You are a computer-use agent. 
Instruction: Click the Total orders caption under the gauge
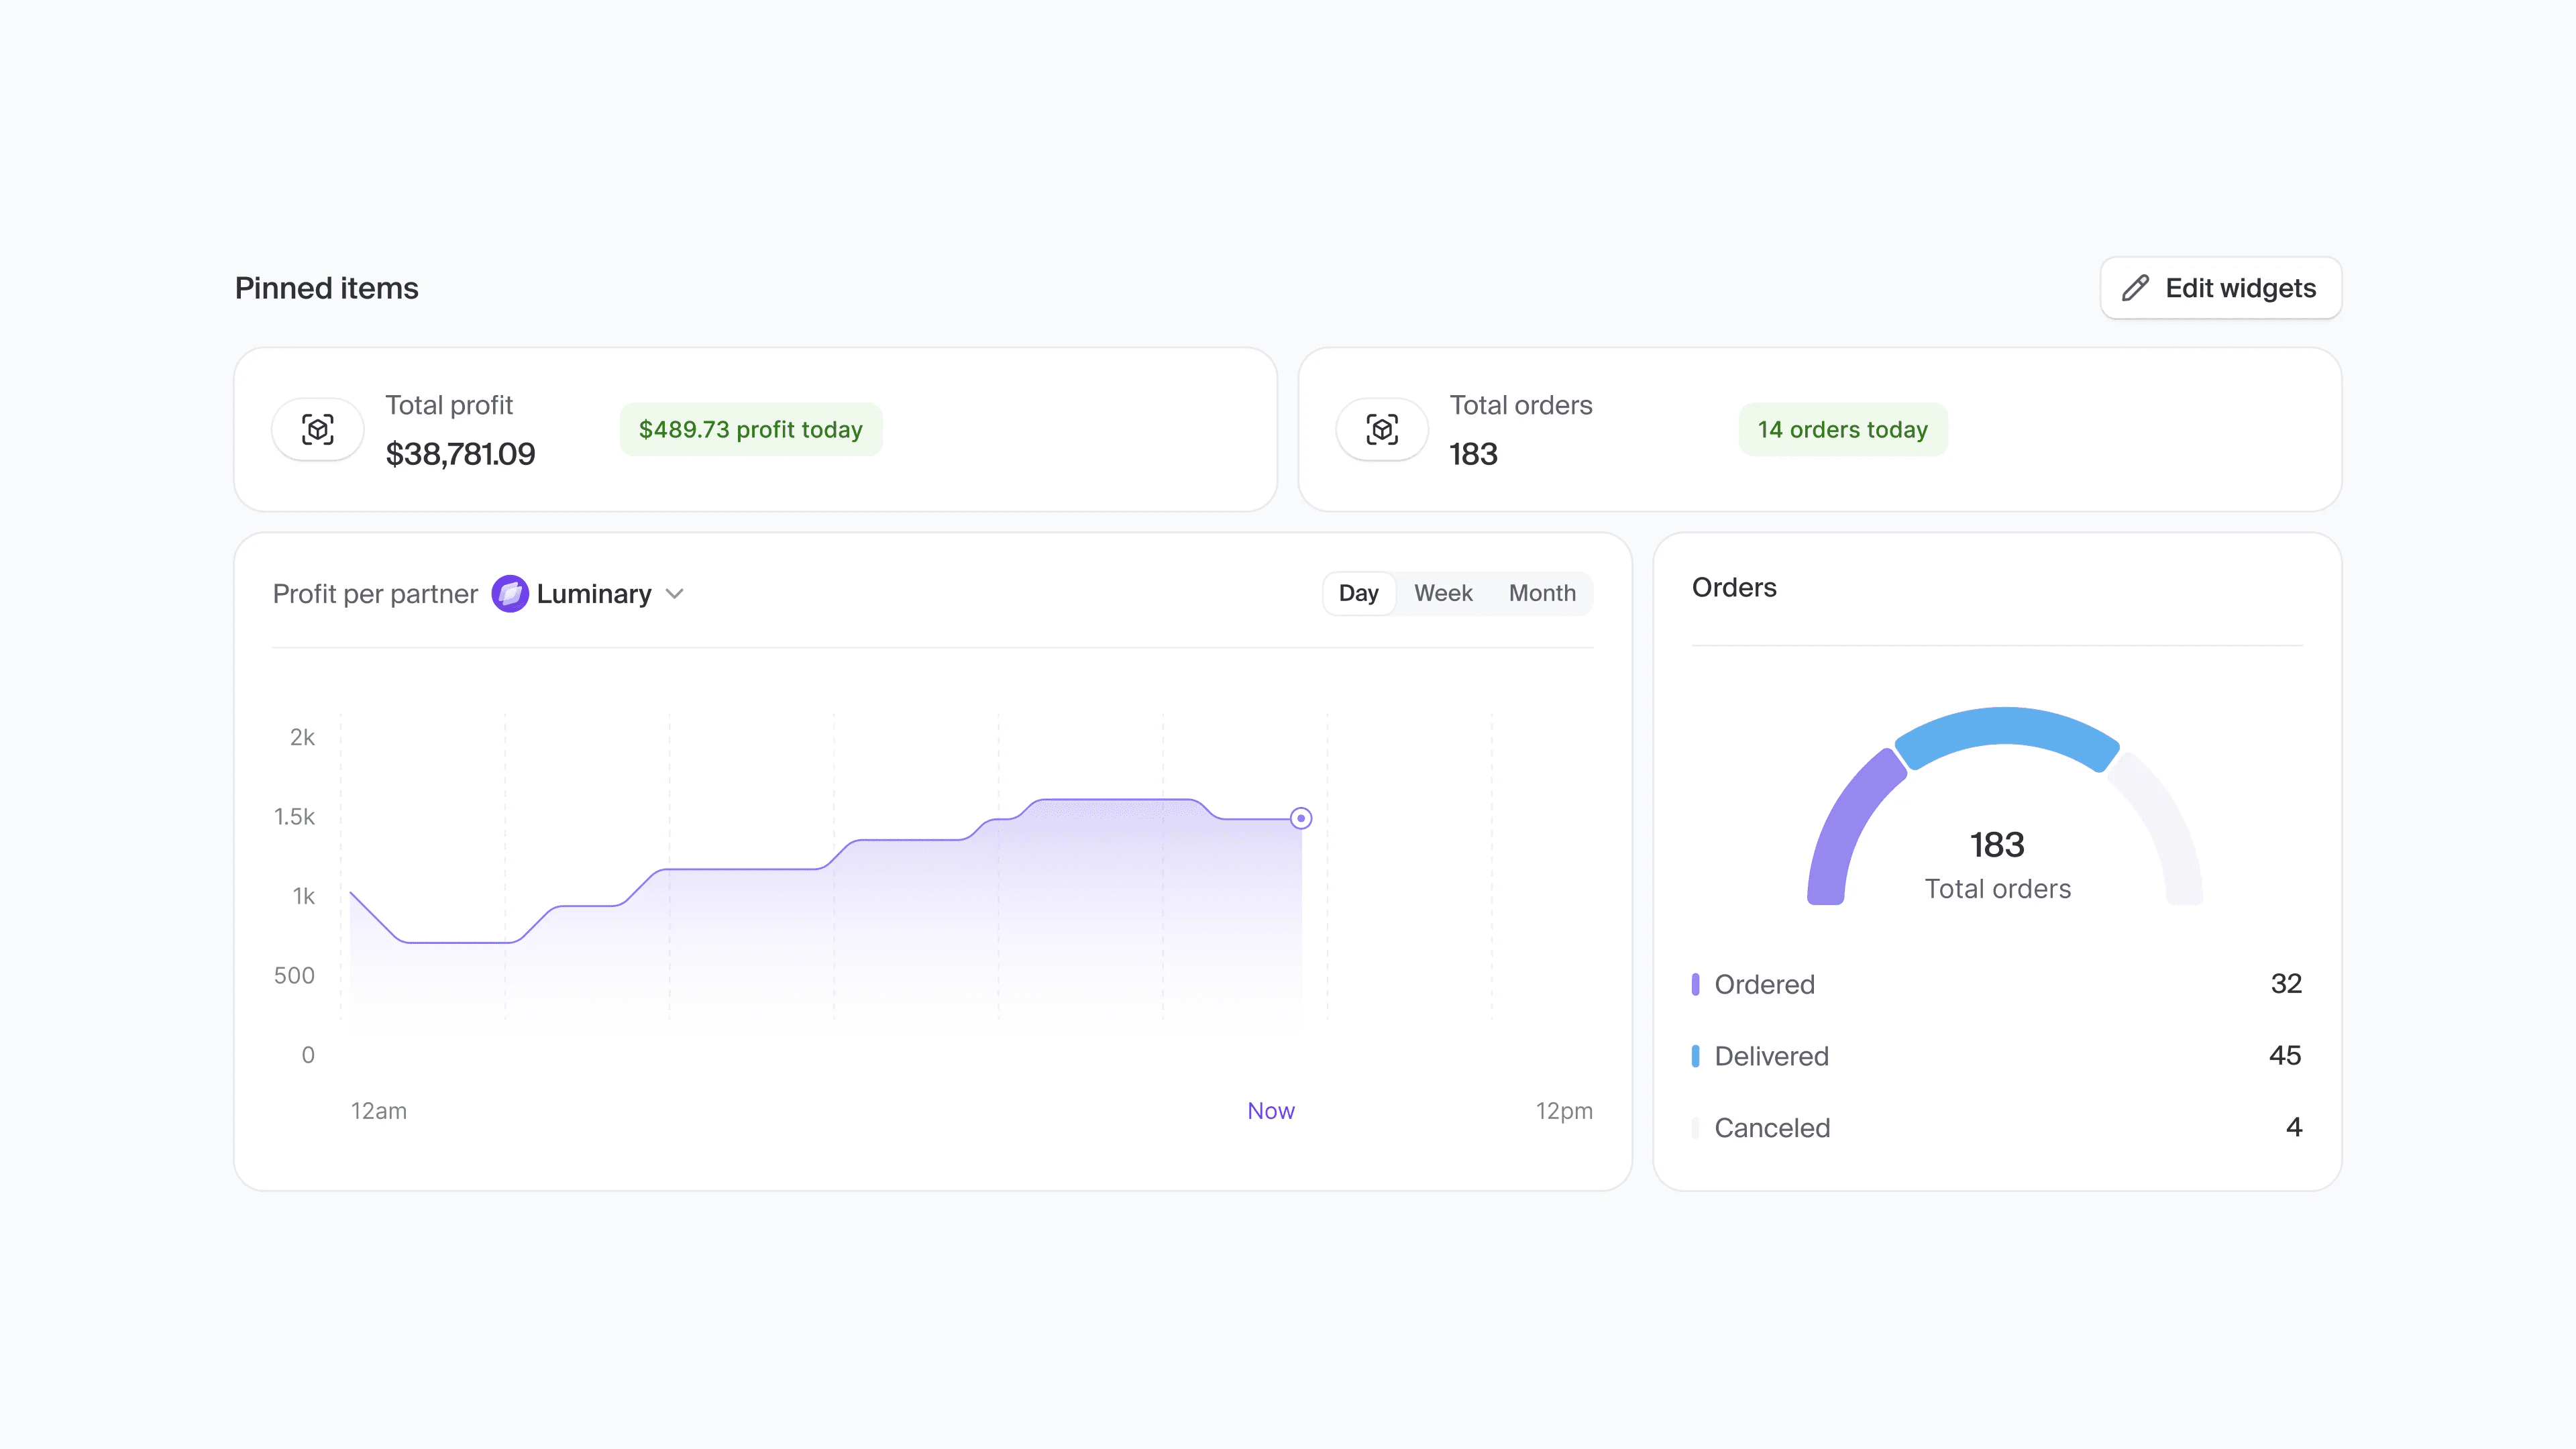(x=1997, y=889)
